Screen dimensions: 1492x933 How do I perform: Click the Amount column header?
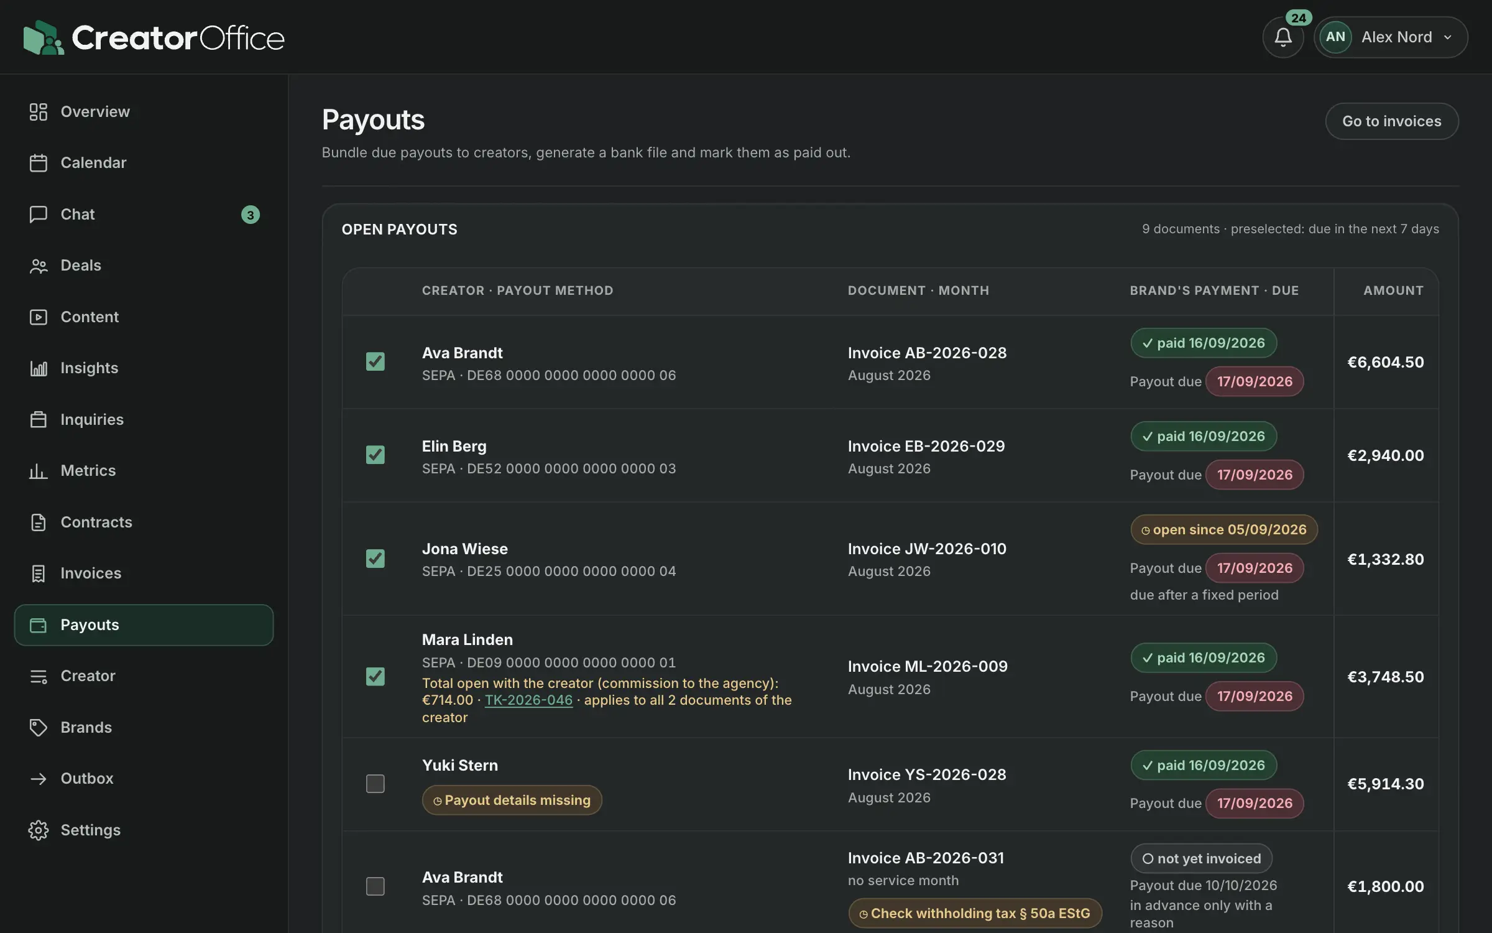coord(1393,290)
